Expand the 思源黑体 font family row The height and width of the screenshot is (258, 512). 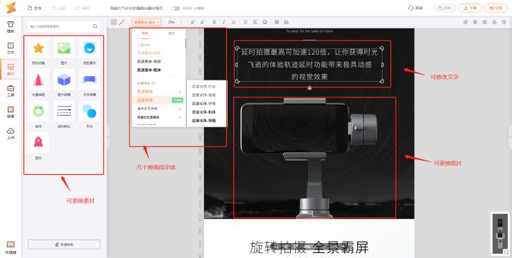(x=159, y=92)
